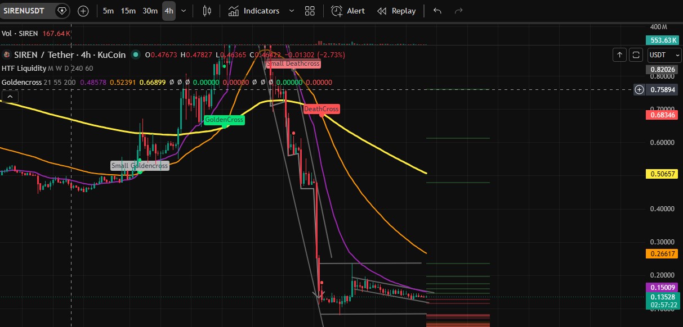
Task: Open the Indicators dialog
Action: click(x=254, y=11)
